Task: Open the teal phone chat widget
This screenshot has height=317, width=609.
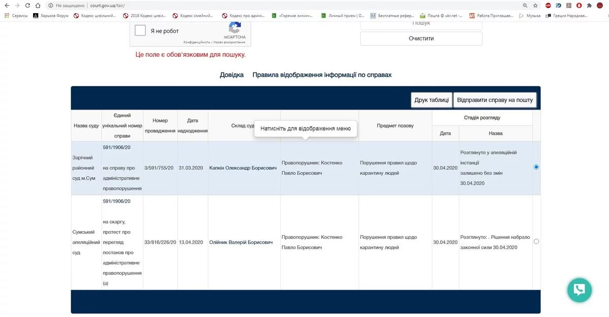Action: point(579,290)
